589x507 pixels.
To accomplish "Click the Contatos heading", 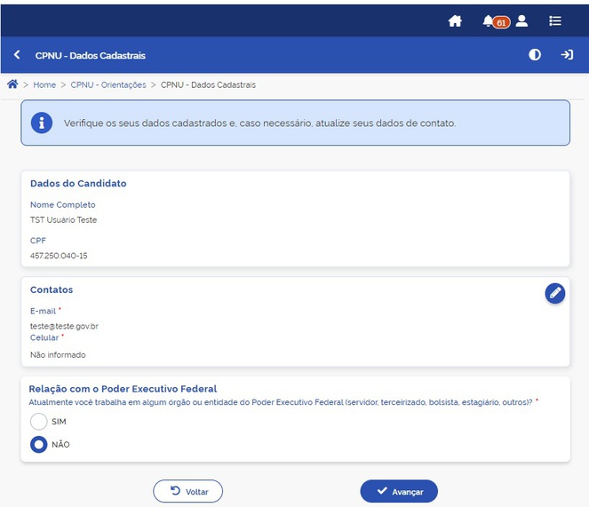I will click(x=52, y=289).
